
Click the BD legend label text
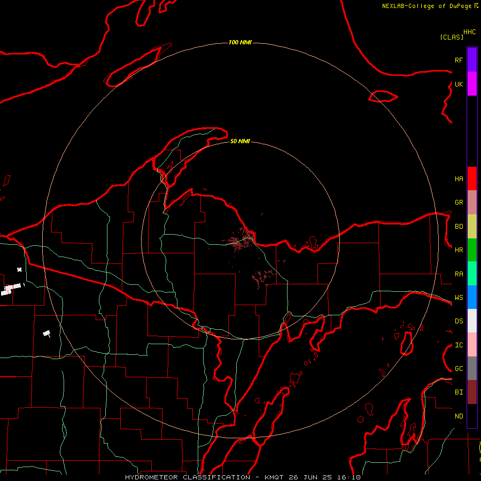(459, 227)
